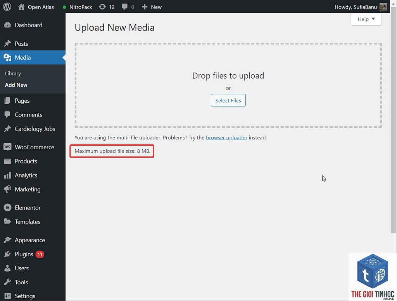397x301 pixels.
Task: Click the Dashboard gauge icon
Action: tap(8, 25)
